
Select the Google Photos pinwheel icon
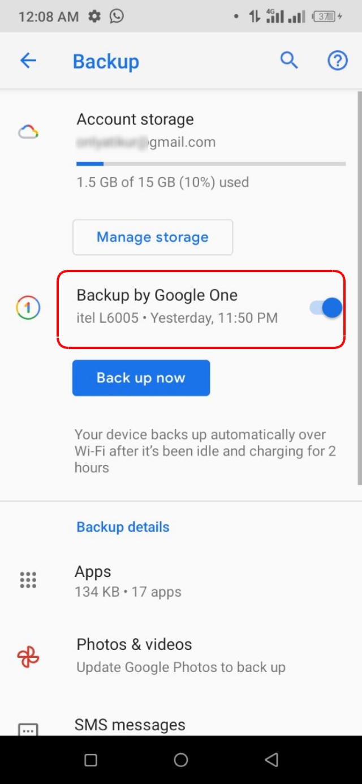27,654
